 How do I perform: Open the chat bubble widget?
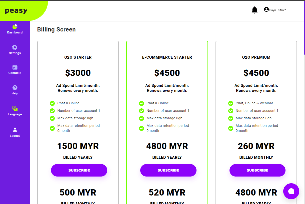tap(291, 191)
